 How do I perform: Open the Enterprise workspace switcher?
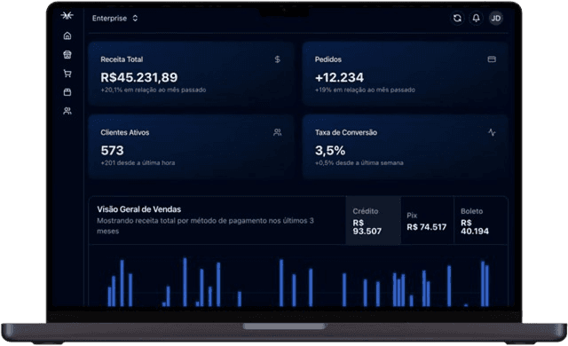click(x=114, y=18)
